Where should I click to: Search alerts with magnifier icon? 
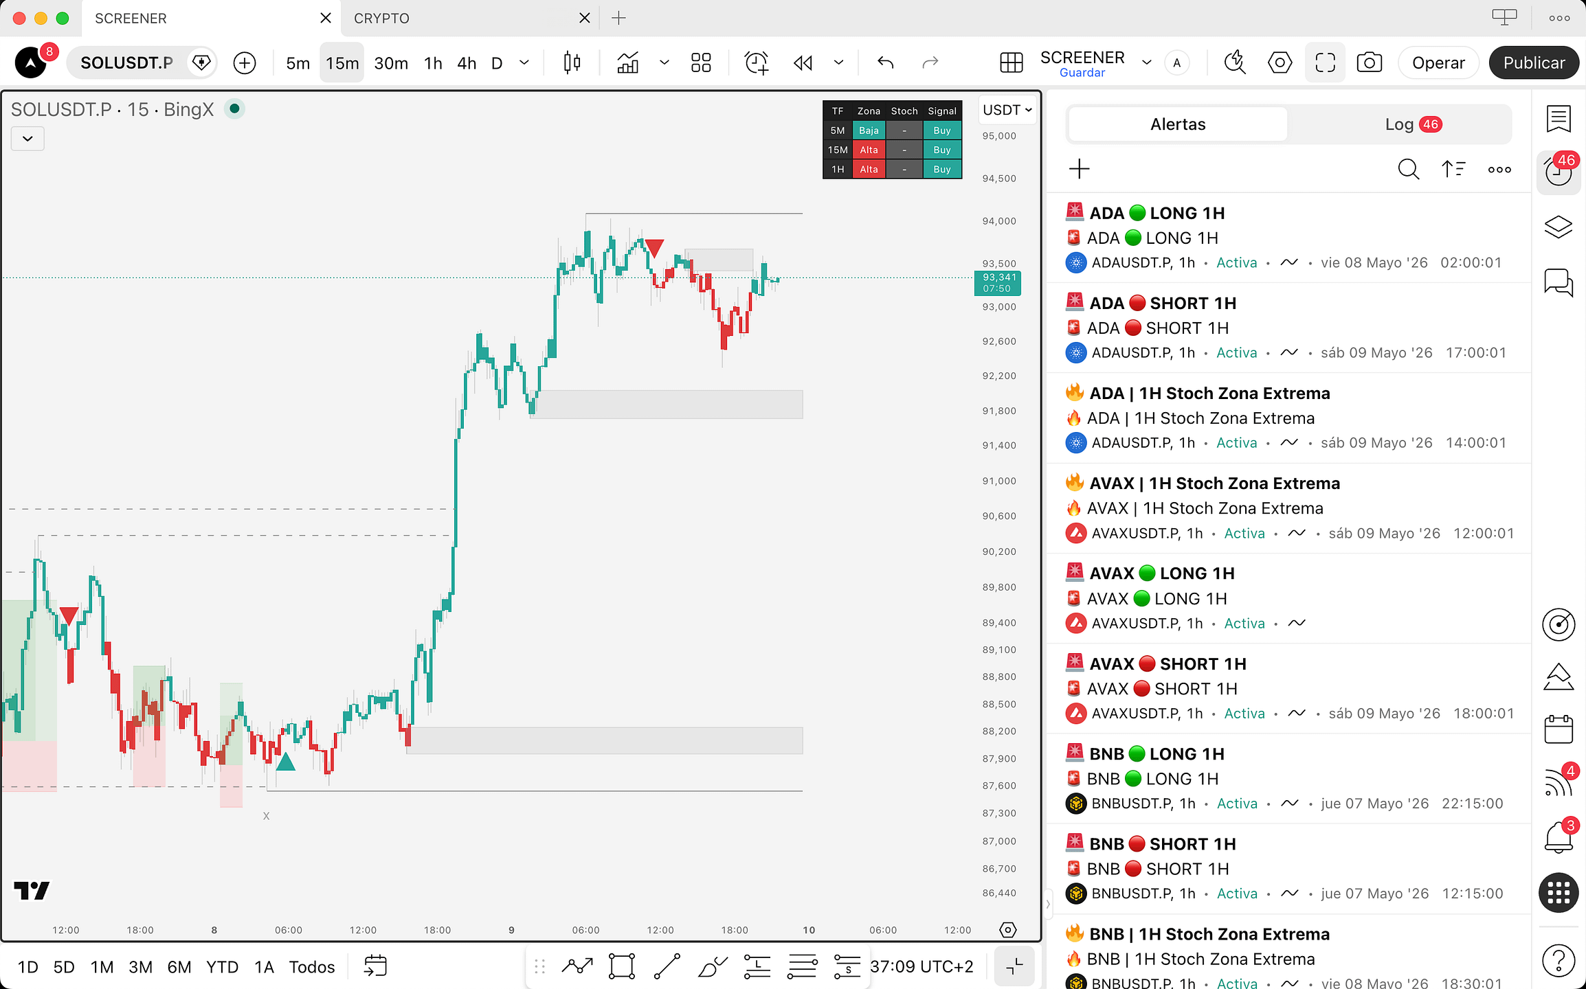coord(1409,169)
